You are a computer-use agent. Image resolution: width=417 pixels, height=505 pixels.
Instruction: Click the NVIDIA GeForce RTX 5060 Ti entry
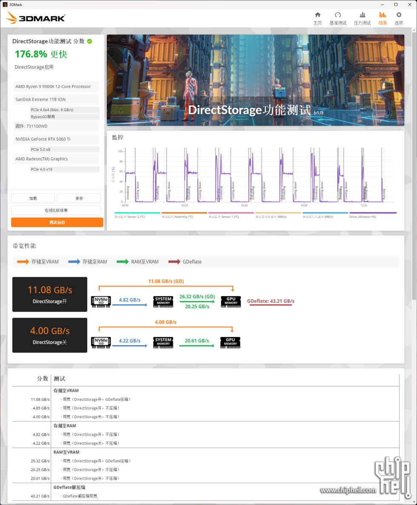[56, 139]
